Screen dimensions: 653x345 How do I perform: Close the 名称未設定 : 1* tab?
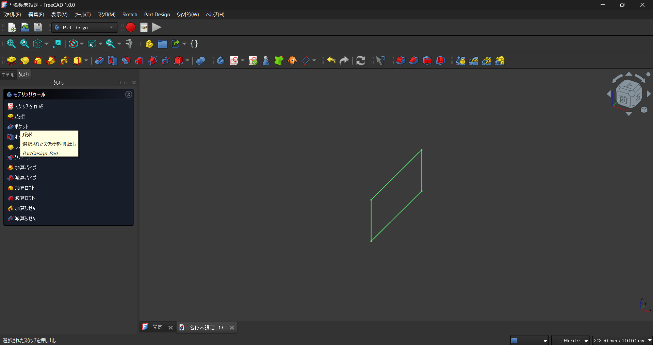coord(232,328)
